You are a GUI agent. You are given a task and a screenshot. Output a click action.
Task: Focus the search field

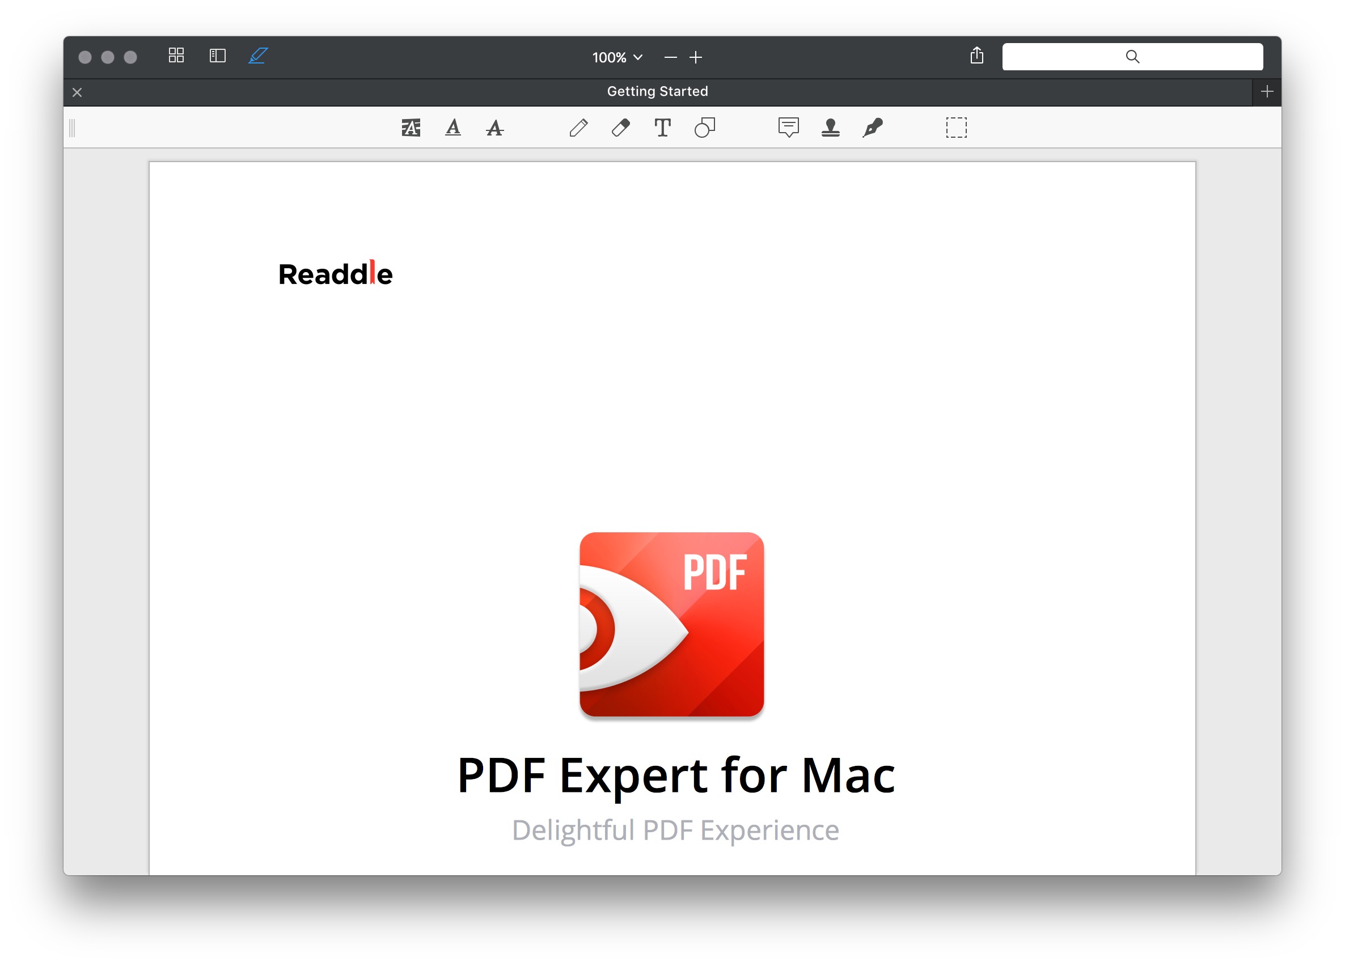1132,56
